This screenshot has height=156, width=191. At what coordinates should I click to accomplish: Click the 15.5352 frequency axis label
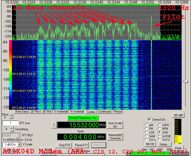[x=148, y=2]
